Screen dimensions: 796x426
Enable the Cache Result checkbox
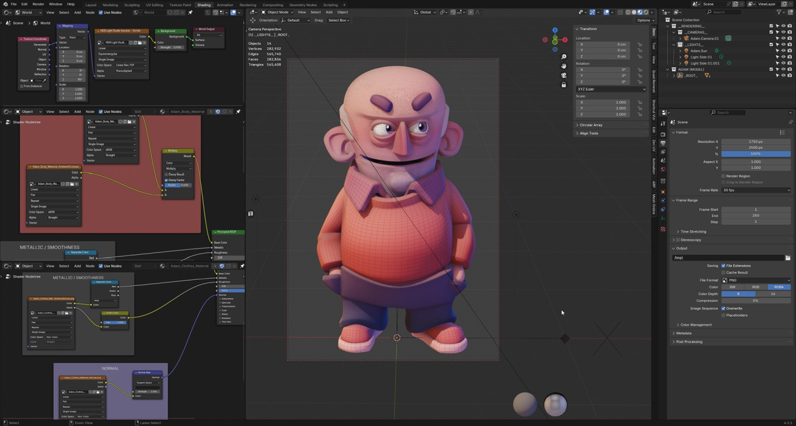723,272
